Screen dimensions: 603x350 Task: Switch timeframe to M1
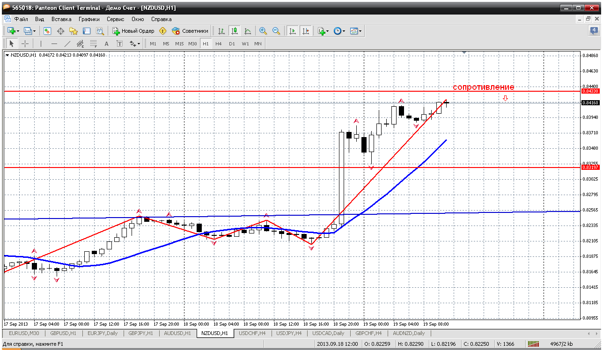point(153,44)
